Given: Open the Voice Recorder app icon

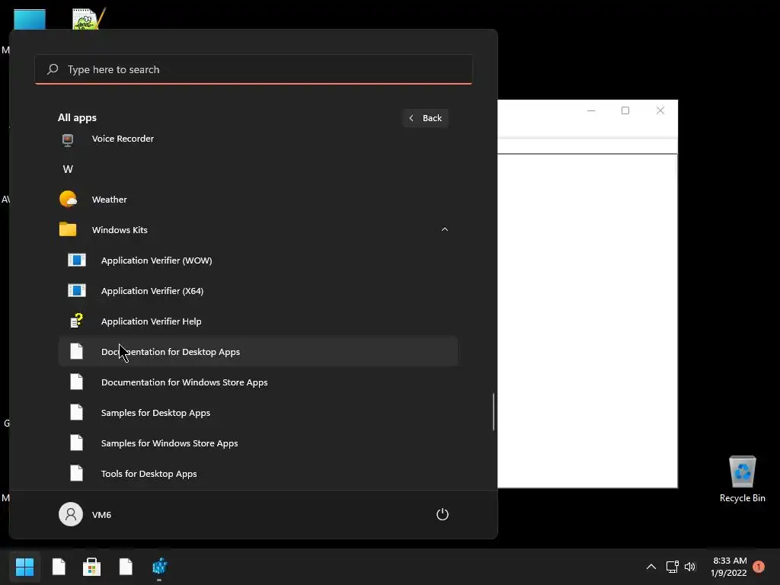Looking at the screenshot, I should click(68, 140).
